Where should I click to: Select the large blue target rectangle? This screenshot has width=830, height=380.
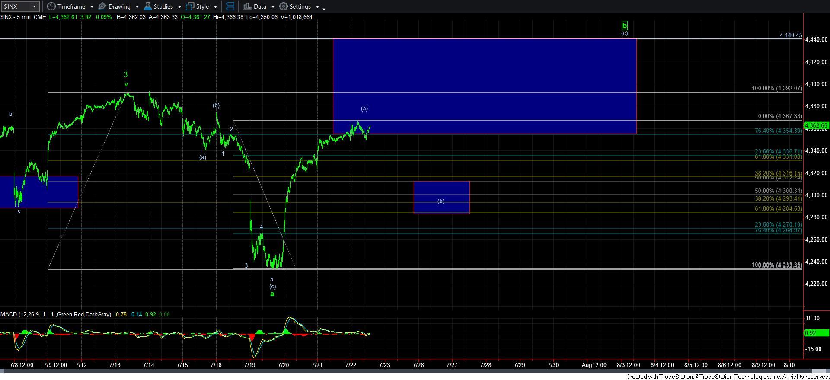485,86
